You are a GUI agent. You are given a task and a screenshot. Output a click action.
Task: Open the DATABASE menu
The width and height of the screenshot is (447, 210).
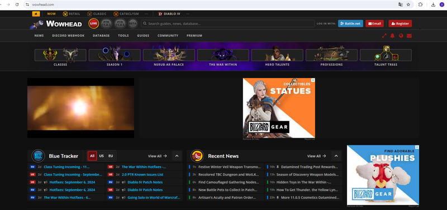[x=101, y=36]
